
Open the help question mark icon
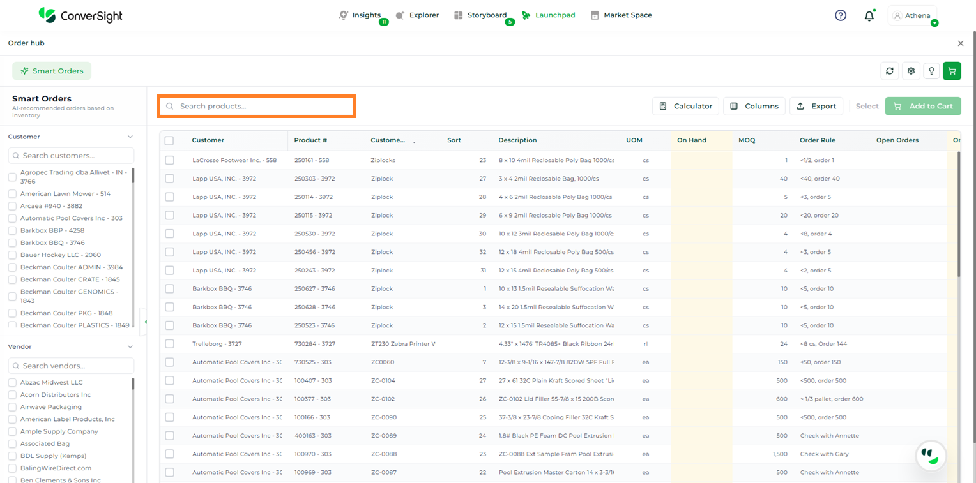[841, 15]
